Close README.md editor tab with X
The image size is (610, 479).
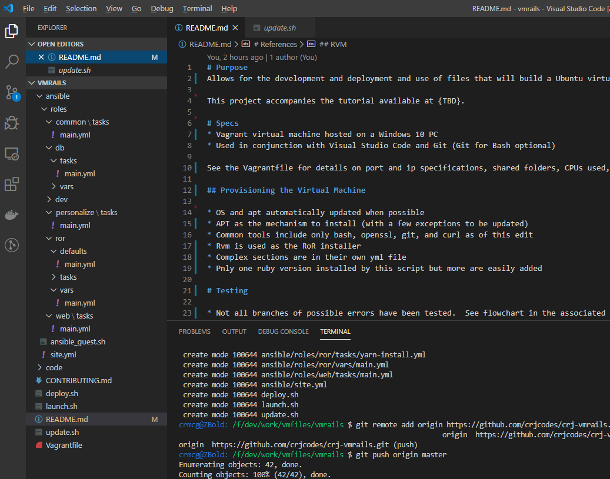tap(235, 28)
